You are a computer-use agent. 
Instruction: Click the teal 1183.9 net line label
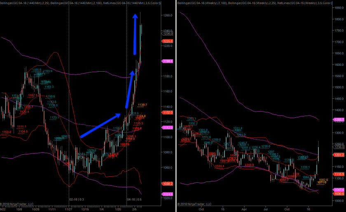click(48, 71)
